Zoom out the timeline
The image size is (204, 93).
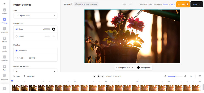point(165,76)
